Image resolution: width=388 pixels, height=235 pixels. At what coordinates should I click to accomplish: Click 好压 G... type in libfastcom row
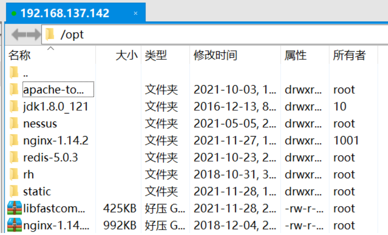point(165,209)
